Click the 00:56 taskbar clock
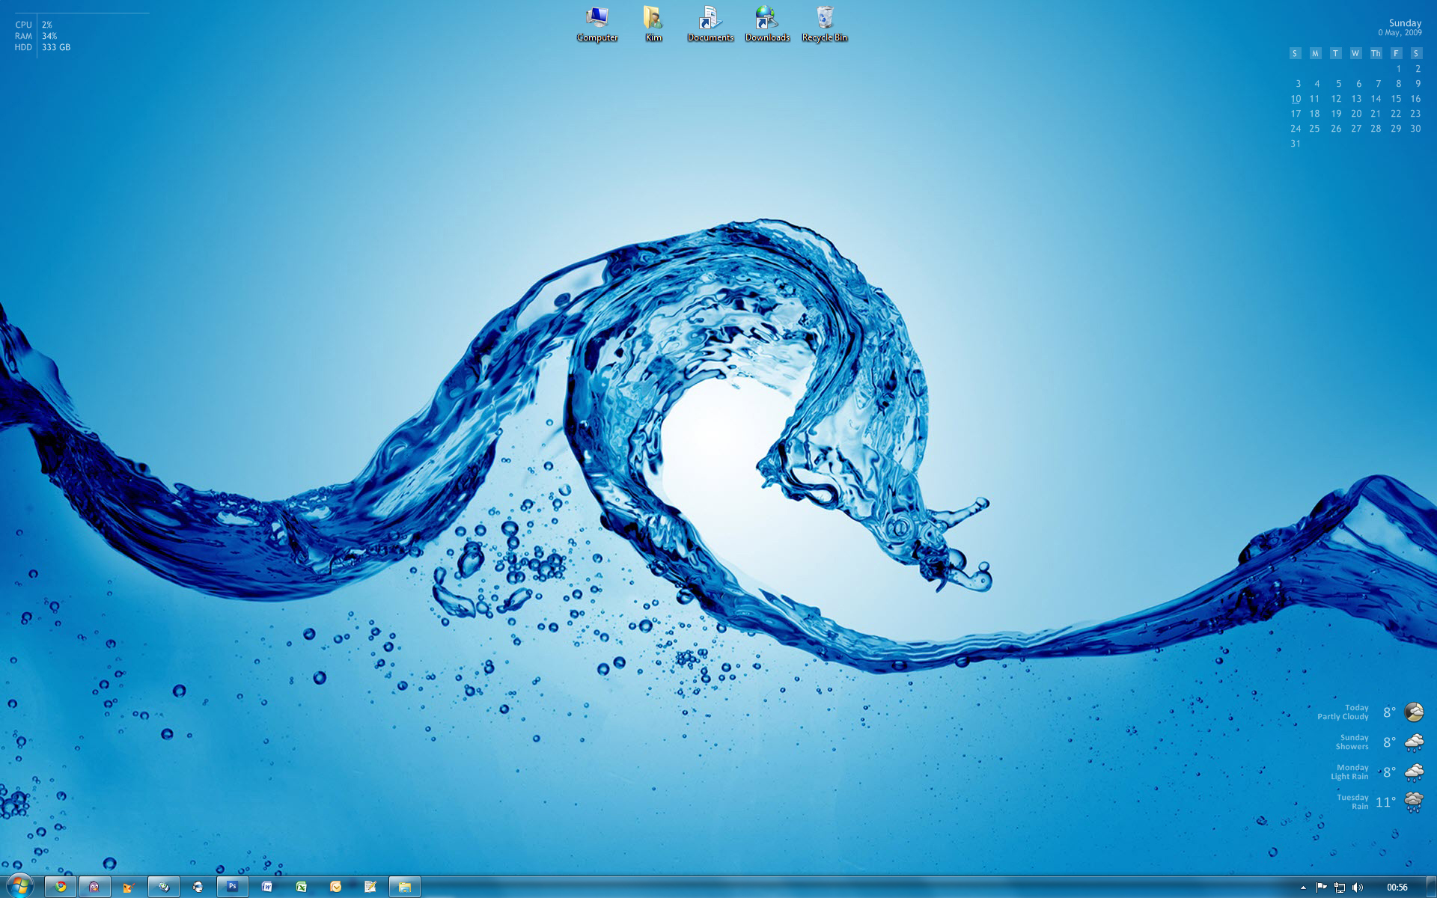Image resolution: width=1437 pixels, height=898 pixels. pos(1397,888)
